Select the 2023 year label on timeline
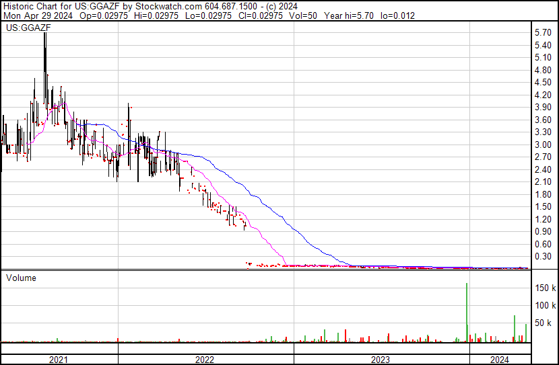The height and width of the screenshot is (365, 559). [x=381, y=360]
